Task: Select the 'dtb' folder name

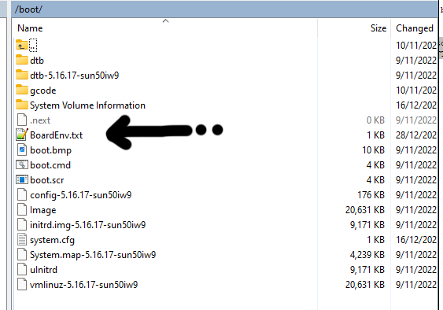Action: 37,61
